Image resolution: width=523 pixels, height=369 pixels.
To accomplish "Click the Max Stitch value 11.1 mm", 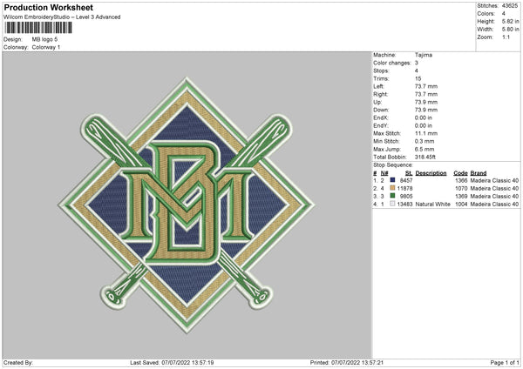I will point(426,133).
